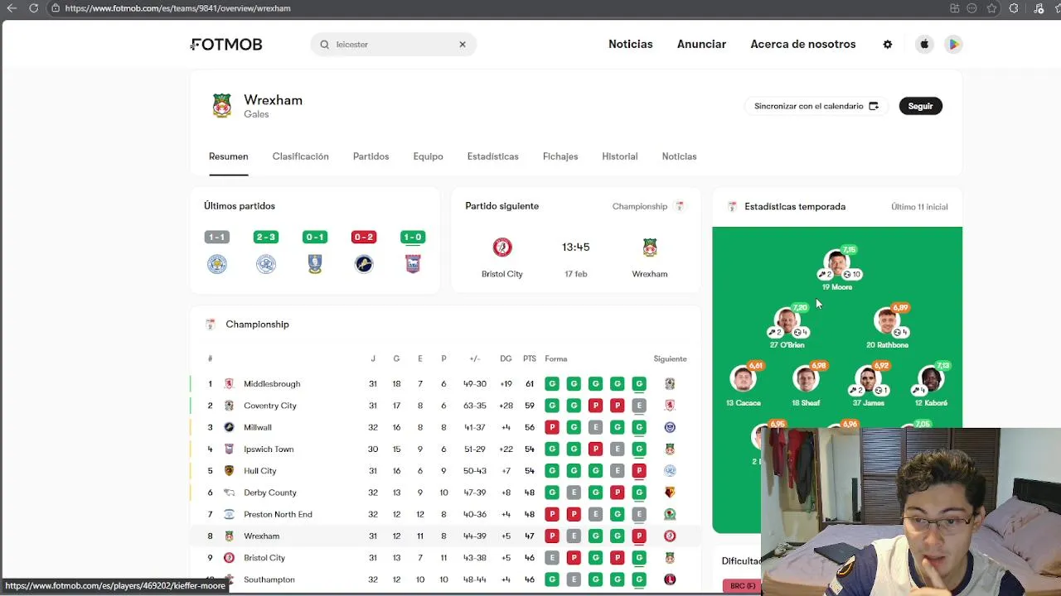Open Acerca de nosotros link
Screen dimensions: 1061x596
click(803, 45)
